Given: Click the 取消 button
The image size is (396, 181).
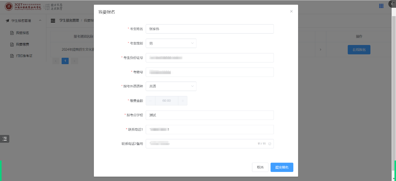Looking at the screenshot, I should coord(260,167).
